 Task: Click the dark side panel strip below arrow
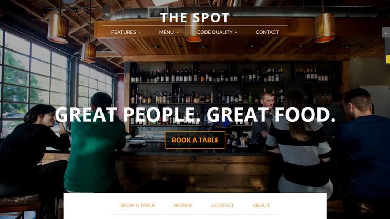[387, 48]
